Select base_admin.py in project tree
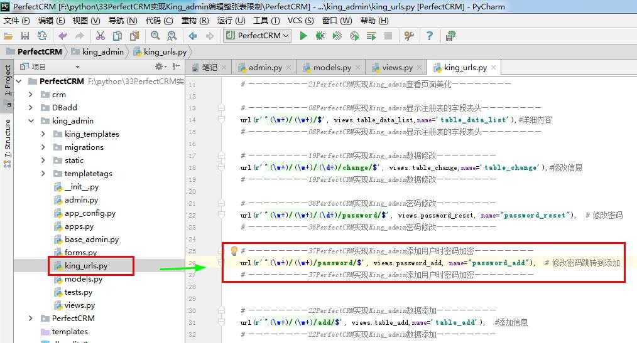 pos(92,239)
